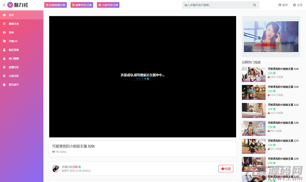
Task: Click the 热门视频 flame icon
Action: (4, 58)
